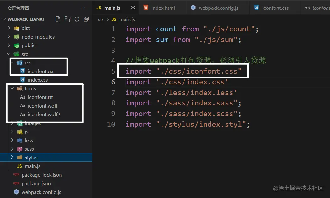Click the sum identifier on line 2
This screenshot has height=198, width=330.
pyautogui.click(x=162, y=40)
